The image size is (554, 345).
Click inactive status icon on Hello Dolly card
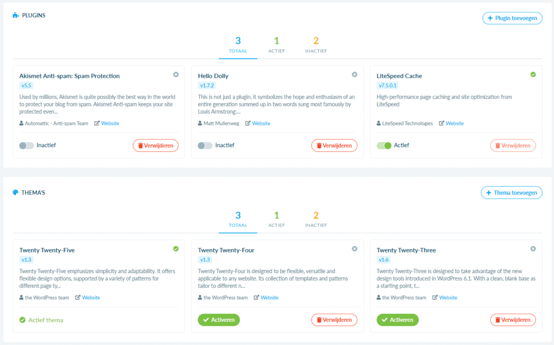[x=354, y=75]
